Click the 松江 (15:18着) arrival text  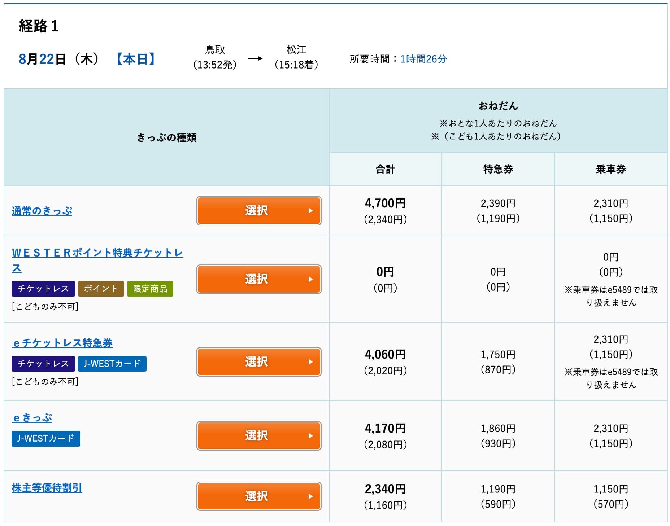click(x=296, y=57)
